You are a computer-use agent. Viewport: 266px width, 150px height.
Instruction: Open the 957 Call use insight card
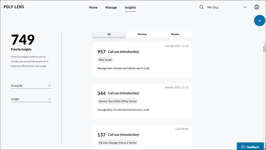tap(142, 60)
